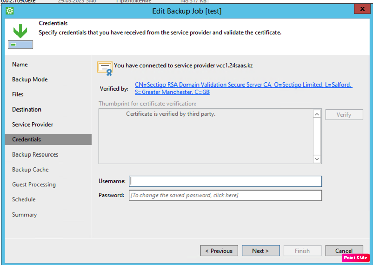Open the Backup Mode step
Viewport: 373px width, 265px height.
(30, 79)
